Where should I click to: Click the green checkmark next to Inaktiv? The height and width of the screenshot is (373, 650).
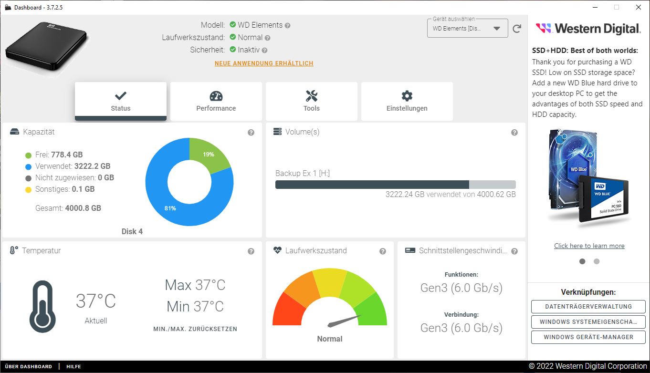coord(233,50)
